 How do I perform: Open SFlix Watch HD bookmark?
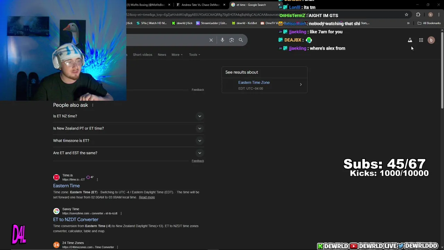pos(151,23)
